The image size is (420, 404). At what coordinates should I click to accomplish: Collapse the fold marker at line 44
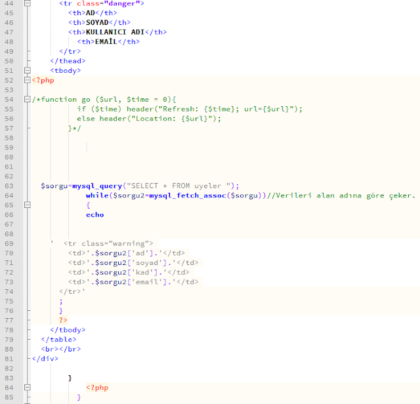click(27, 3)
